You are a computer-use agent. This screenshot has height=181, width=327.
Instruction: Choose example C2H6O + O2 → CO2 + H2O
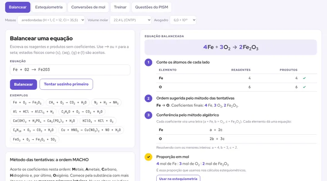[x=82, y=112]
